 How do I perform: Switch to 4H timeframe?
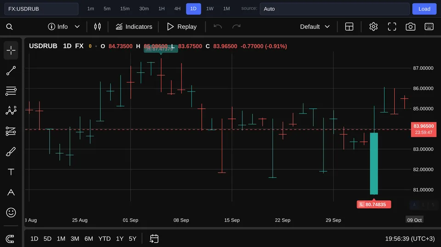tap(177, 9)
